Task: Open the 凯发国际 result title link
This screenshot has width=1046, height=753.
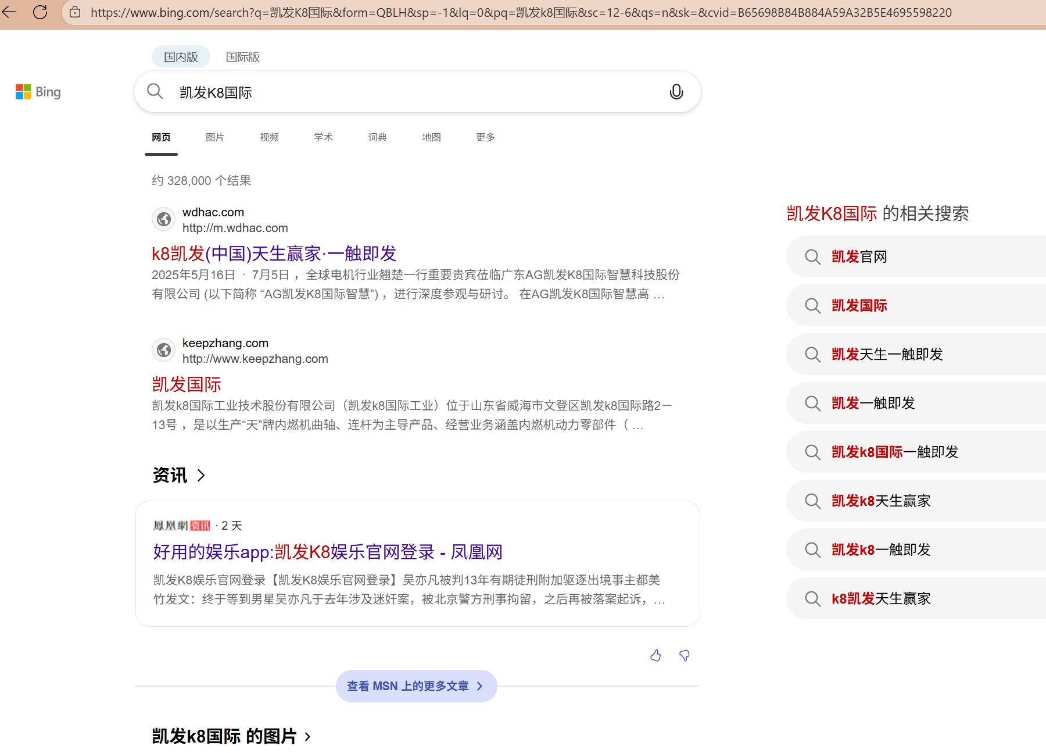Action: pos(187,384)
